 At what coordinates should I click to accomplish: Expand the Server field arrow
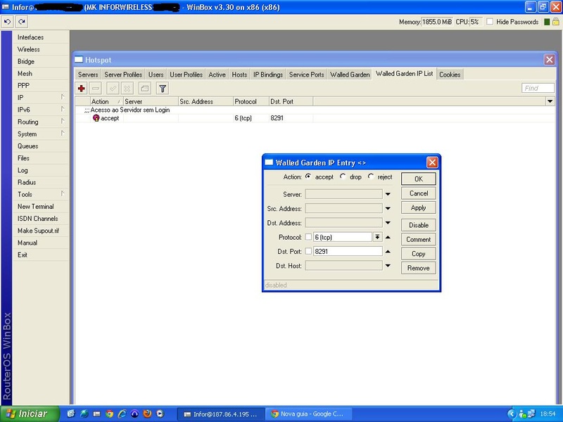[x=388, y=194]
